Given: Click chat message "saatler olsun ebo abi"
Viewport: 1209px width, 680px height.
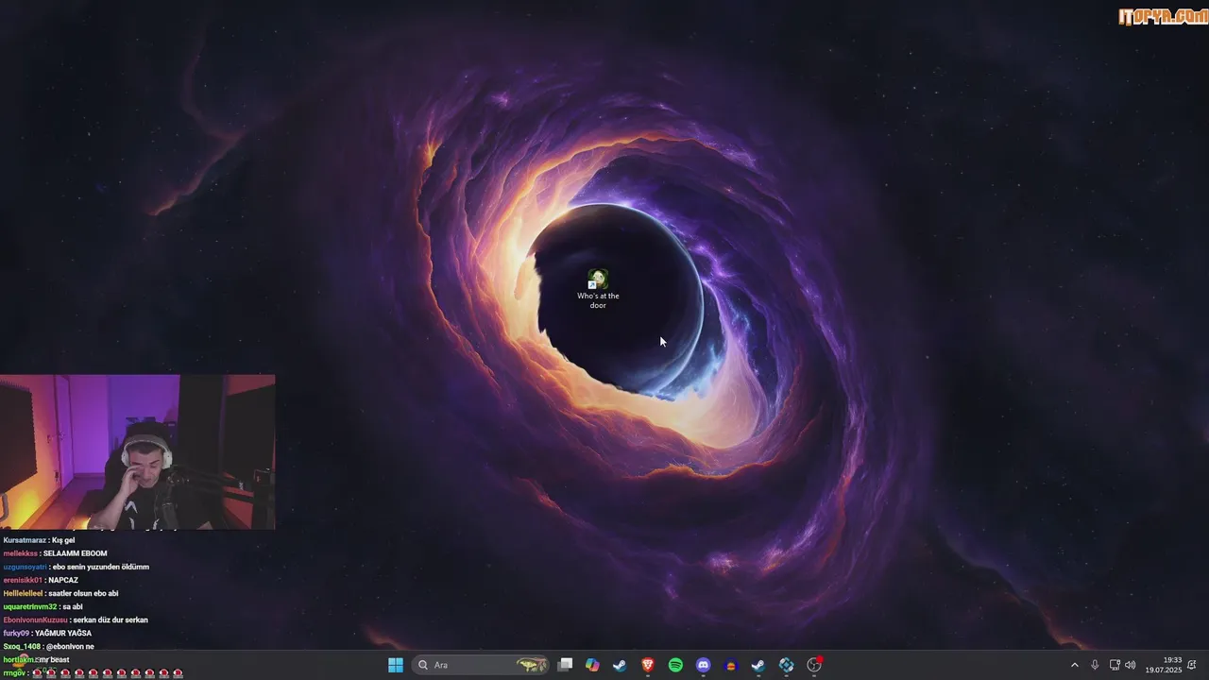Looking at the screenshot, I should tap(83, 593).
